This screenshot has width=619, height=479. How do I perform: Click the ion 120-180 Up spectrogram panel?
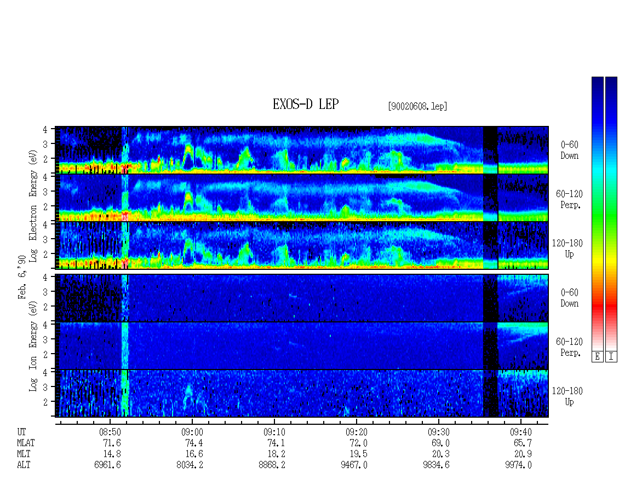click(x=302, y=394)
